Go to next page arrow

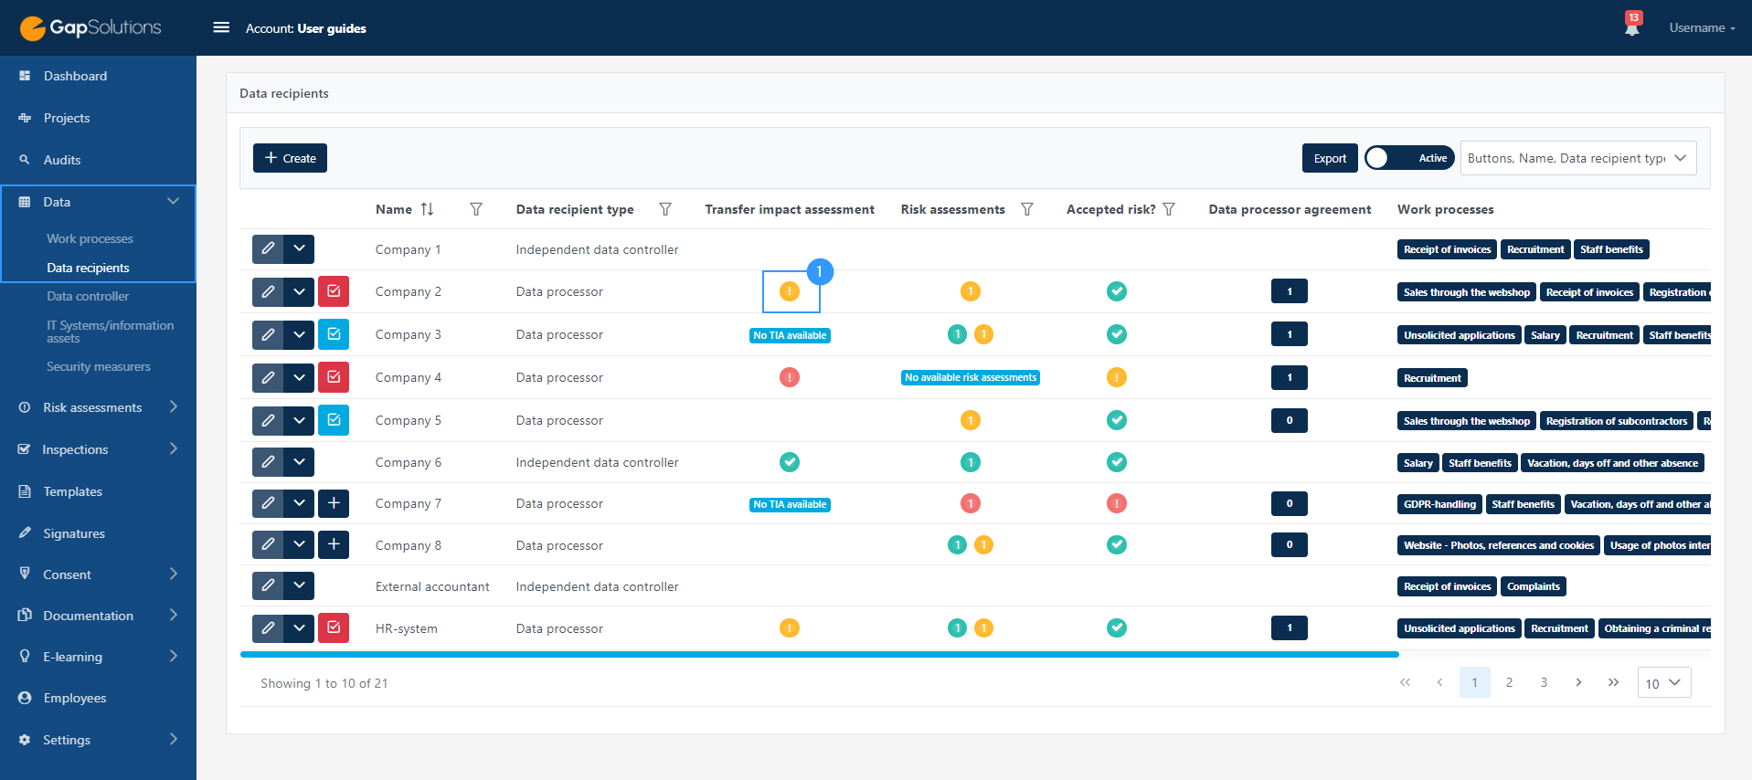coord(1578,682)
